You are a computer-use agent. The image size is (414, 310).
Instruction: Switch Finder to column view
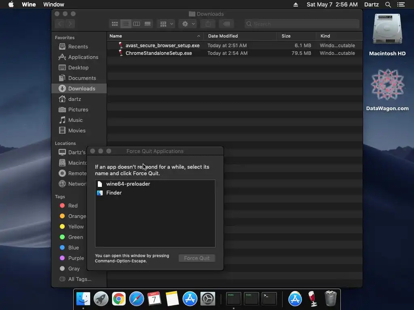(x=137, y=24)
